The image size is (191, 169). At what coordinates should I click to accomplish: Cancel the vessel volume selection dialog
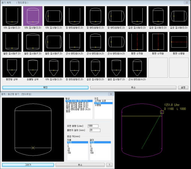(x=133, y=87)
